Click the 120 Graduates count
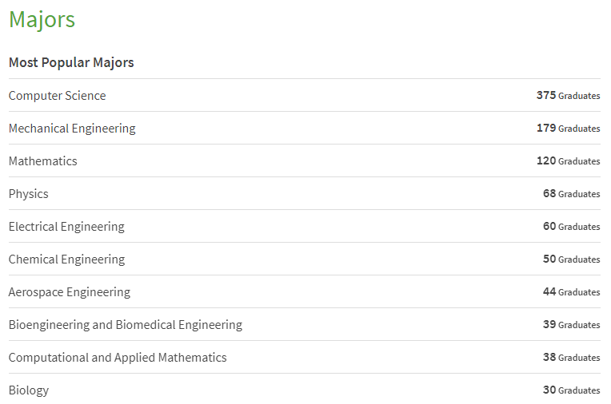Screen dimensions: 611x404 coord(568,160)
